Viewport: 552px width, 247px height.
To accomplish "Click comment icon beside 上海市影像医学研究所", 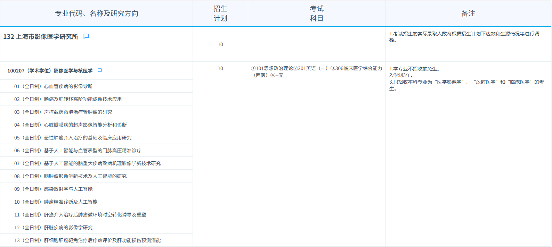I will point(86,36).
